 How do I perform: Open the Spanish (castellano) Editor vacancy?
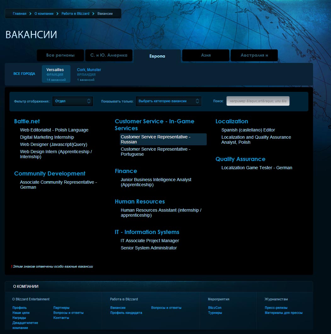(x=248, y=130)
